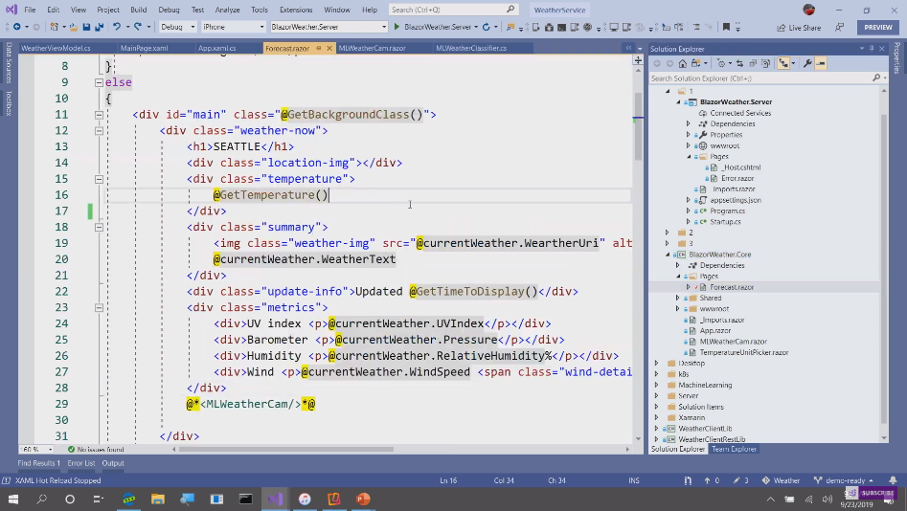Image resolution: width=907 pixels, height=511 pixels.
Task: Expand the MachineLearning folder in tree
Action: pos(657,385)
